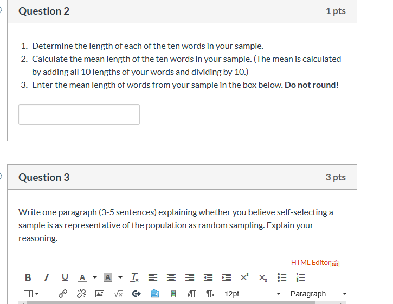The height and width of the screenshot is (304, 393).
Task: Decrease indent (outdent) icon
Action: (208, 277)
